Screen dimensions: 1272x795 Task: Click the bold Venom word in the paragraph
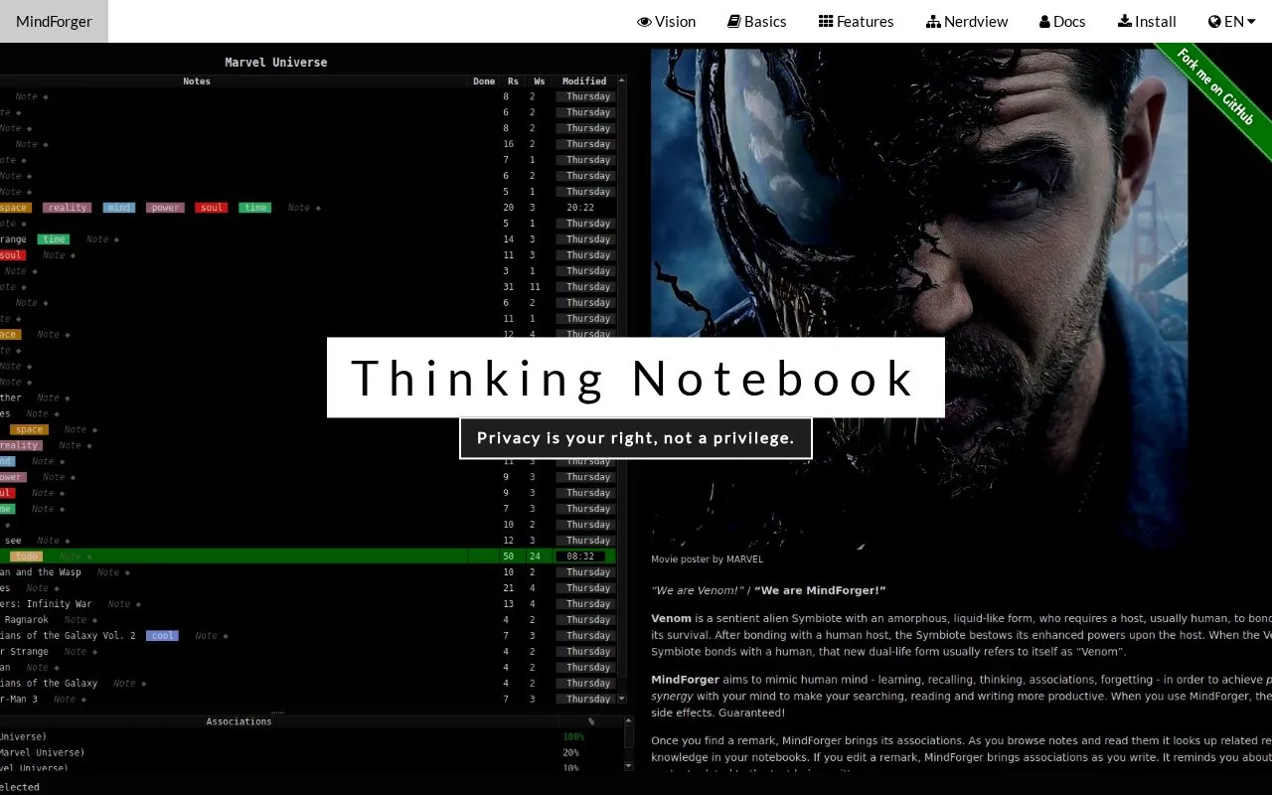pyautogui.click(x=672, y=618)
